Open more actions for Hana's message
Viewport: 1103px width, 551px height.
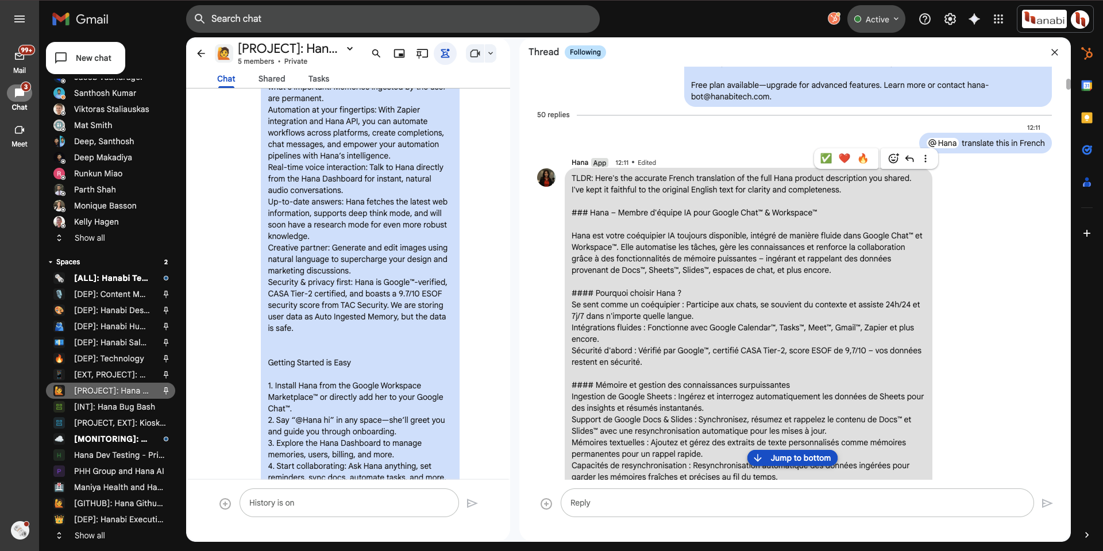pos(925,159)
